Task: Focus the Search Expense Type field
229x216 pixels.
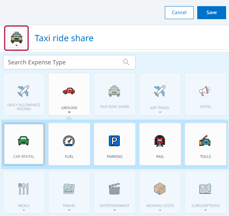Action: (x=63, y=62)
